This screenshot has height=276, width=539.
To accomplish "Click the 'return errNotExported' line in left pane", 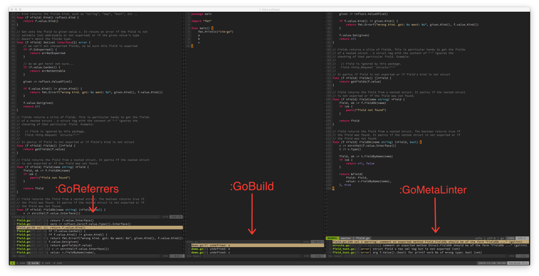I will [48, 53].
